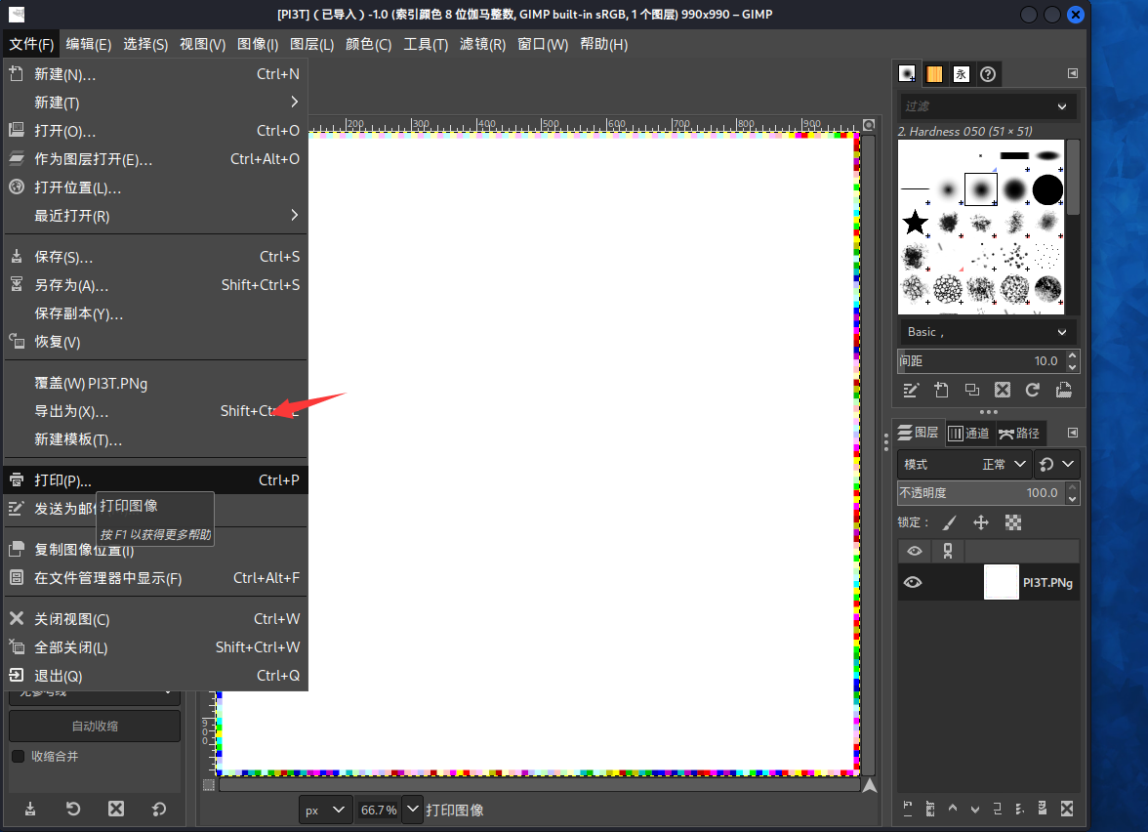1148x832 pixels.
Task: Hide the PI3T.PNg layer via eye icon
Action: 913,582
